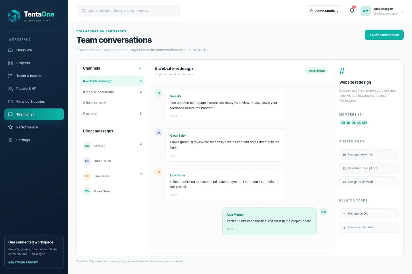
Task: Click the search projects input field
Action: [128, 11]
